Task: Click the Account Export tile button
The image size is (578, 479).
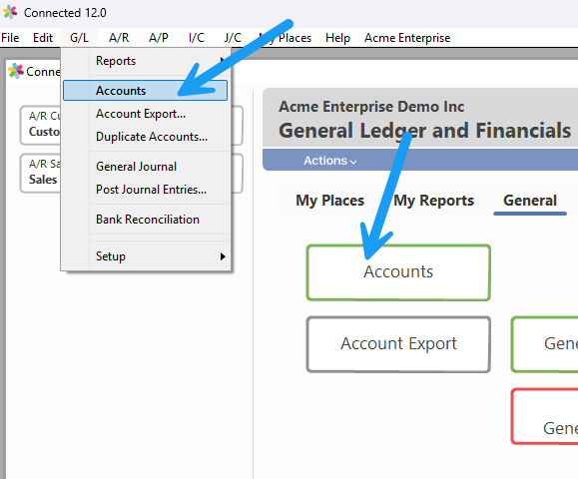Action: click(x=398, y=344)
